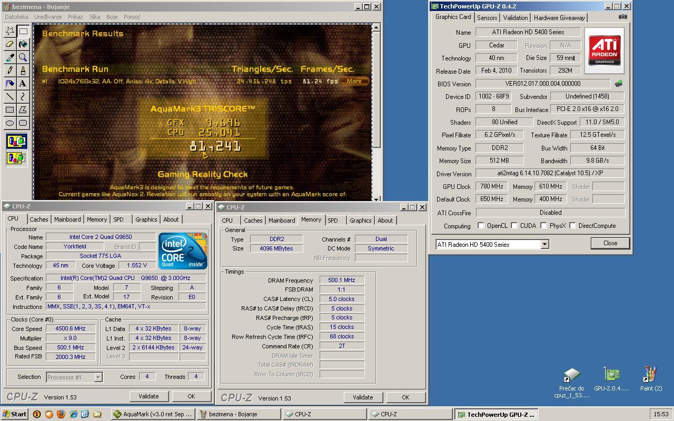Switch to TechPowerUp GPU-Z taskbar button
This screenshot has height=421, width=674.
497,414
